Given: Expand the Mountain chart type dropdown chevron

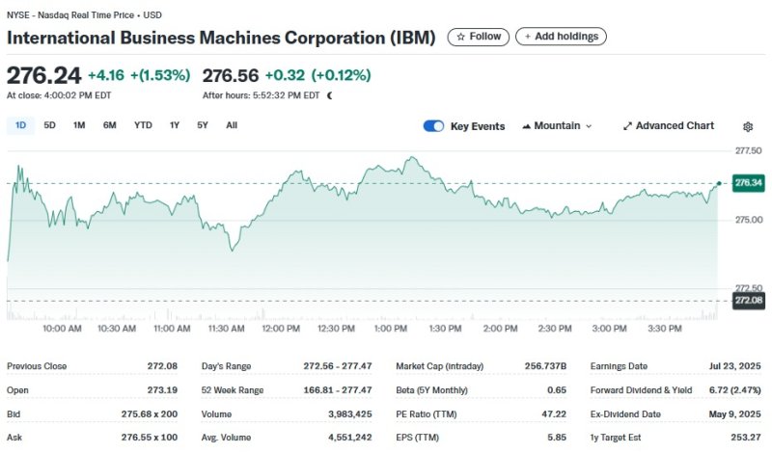Looking at the screenshot, I should [x=589, y=126].
